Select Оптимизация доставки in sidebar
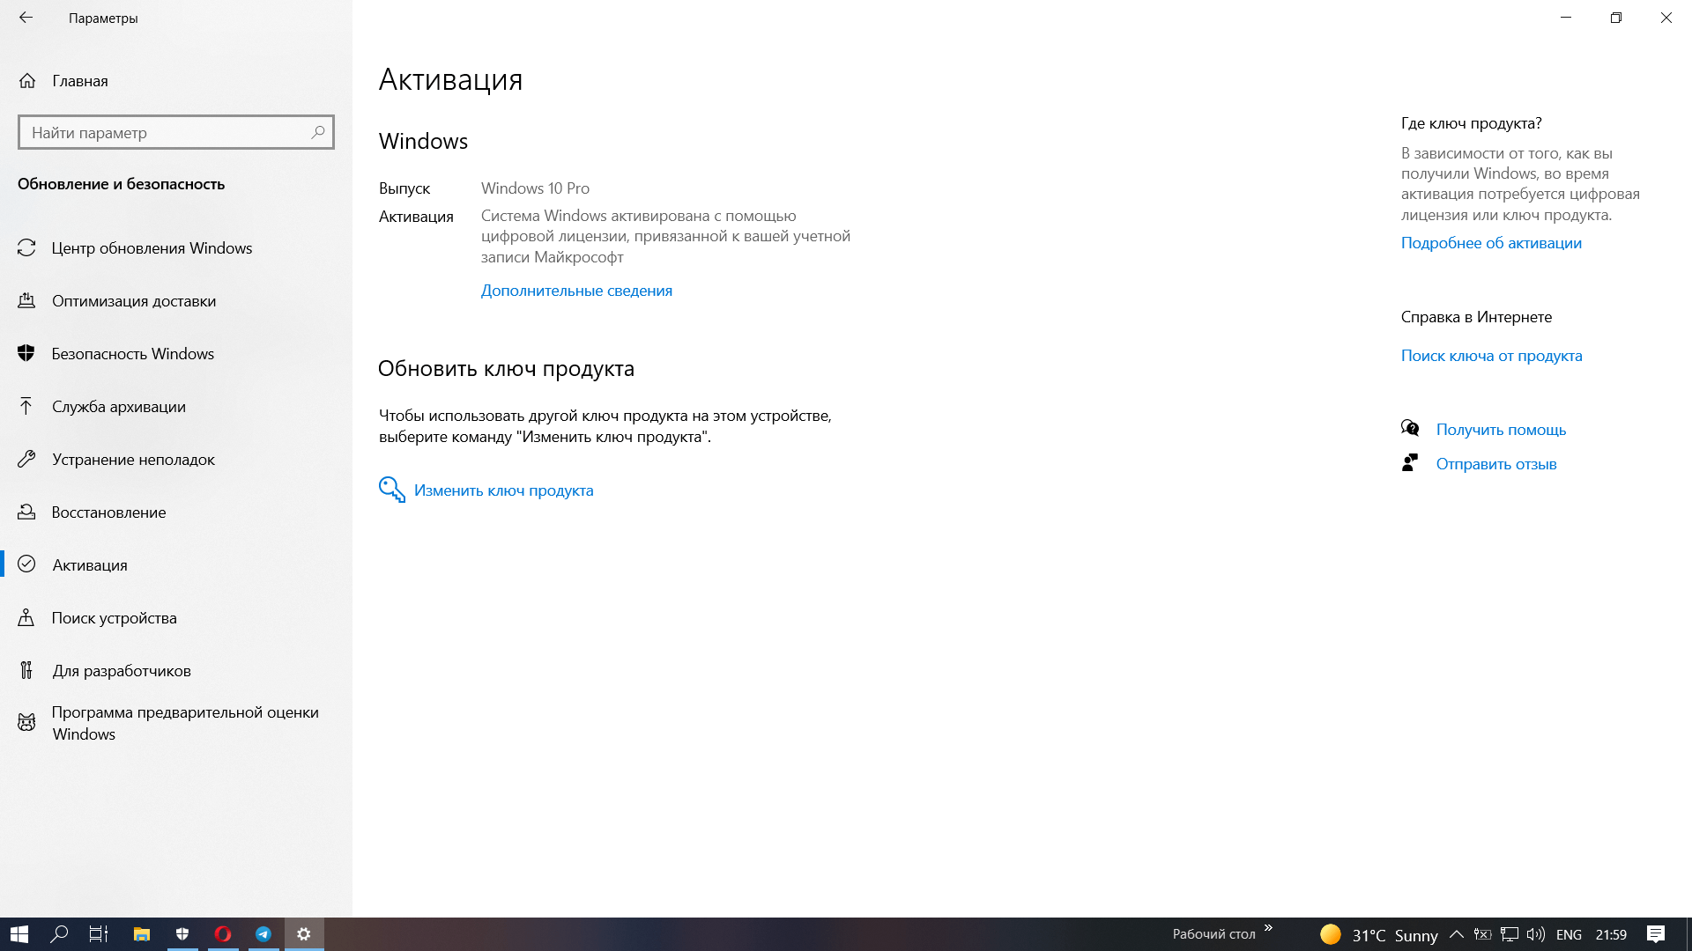Image resolution: width=1692 pixels, height=951 pixels. [134, 301]
